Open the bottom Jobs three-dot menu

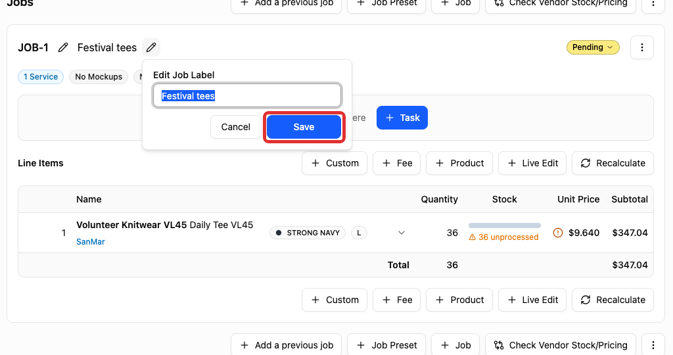(x=653, y=344)
